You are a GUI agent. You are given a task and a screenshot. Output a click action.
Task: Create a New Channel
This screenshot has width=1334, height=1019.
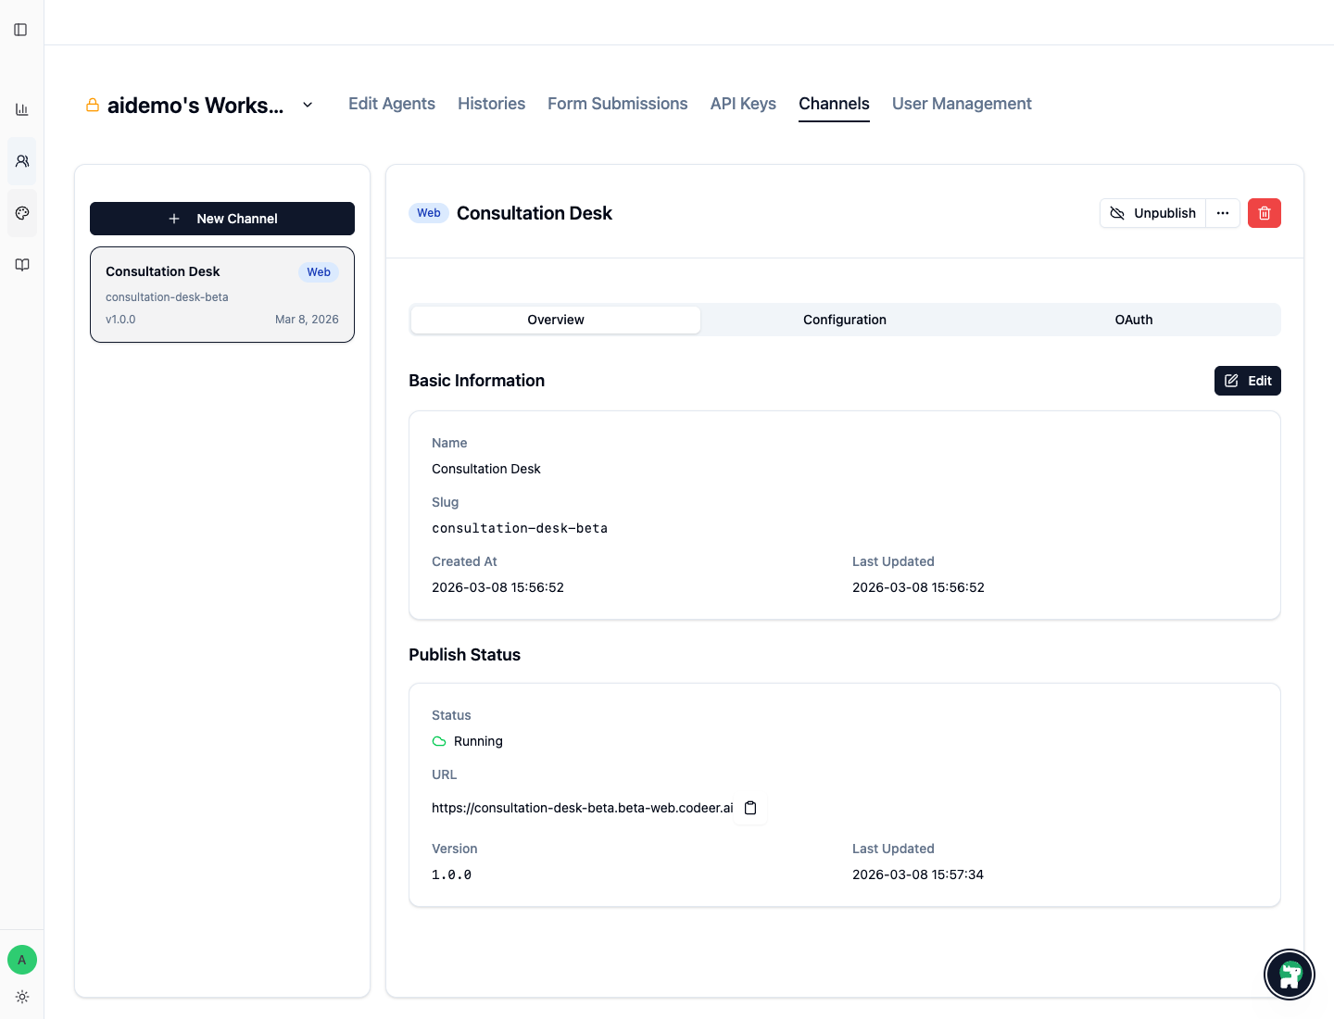click(x=221, y=219)
